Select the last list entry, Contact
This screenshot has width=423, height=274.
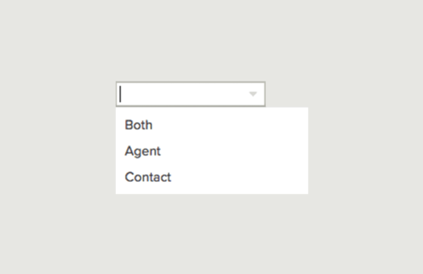pyautogui.click(x=212, y=177)
